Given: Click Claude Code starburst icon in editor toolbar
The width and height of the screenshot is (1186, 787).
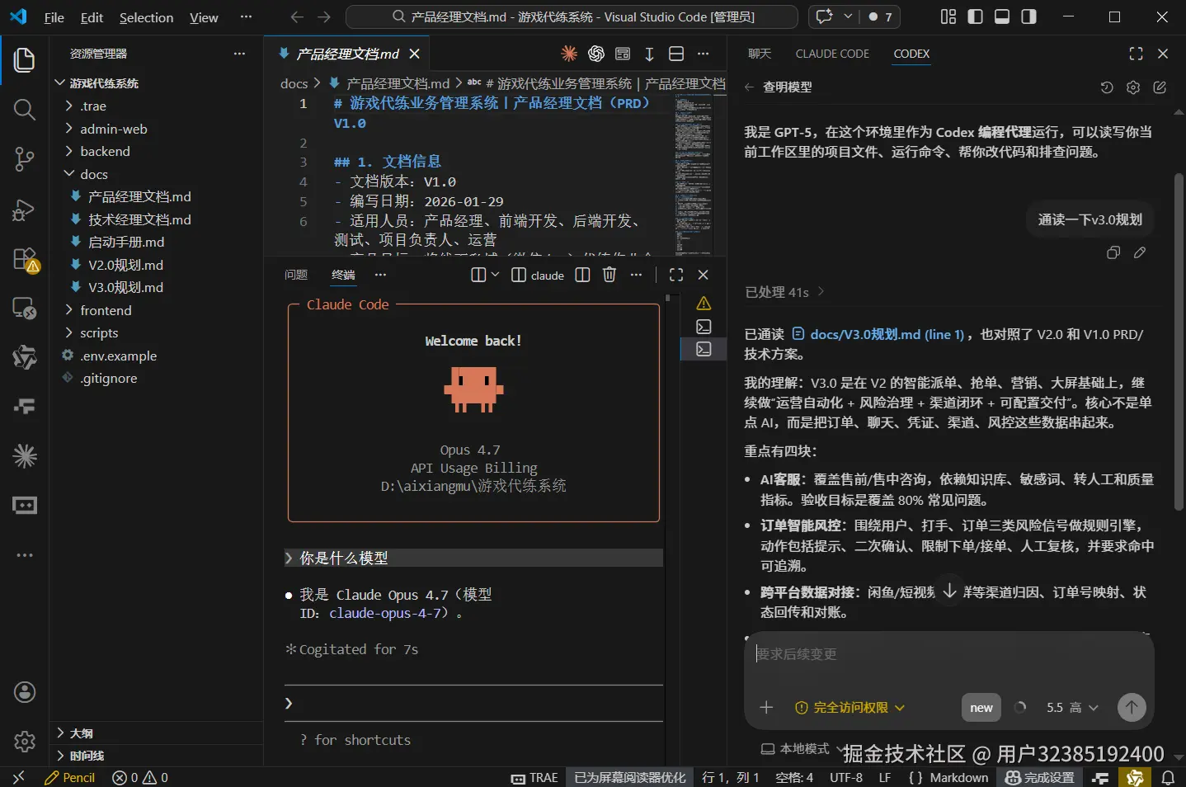Looking at the screenshot, I should (x=569, y=54).
